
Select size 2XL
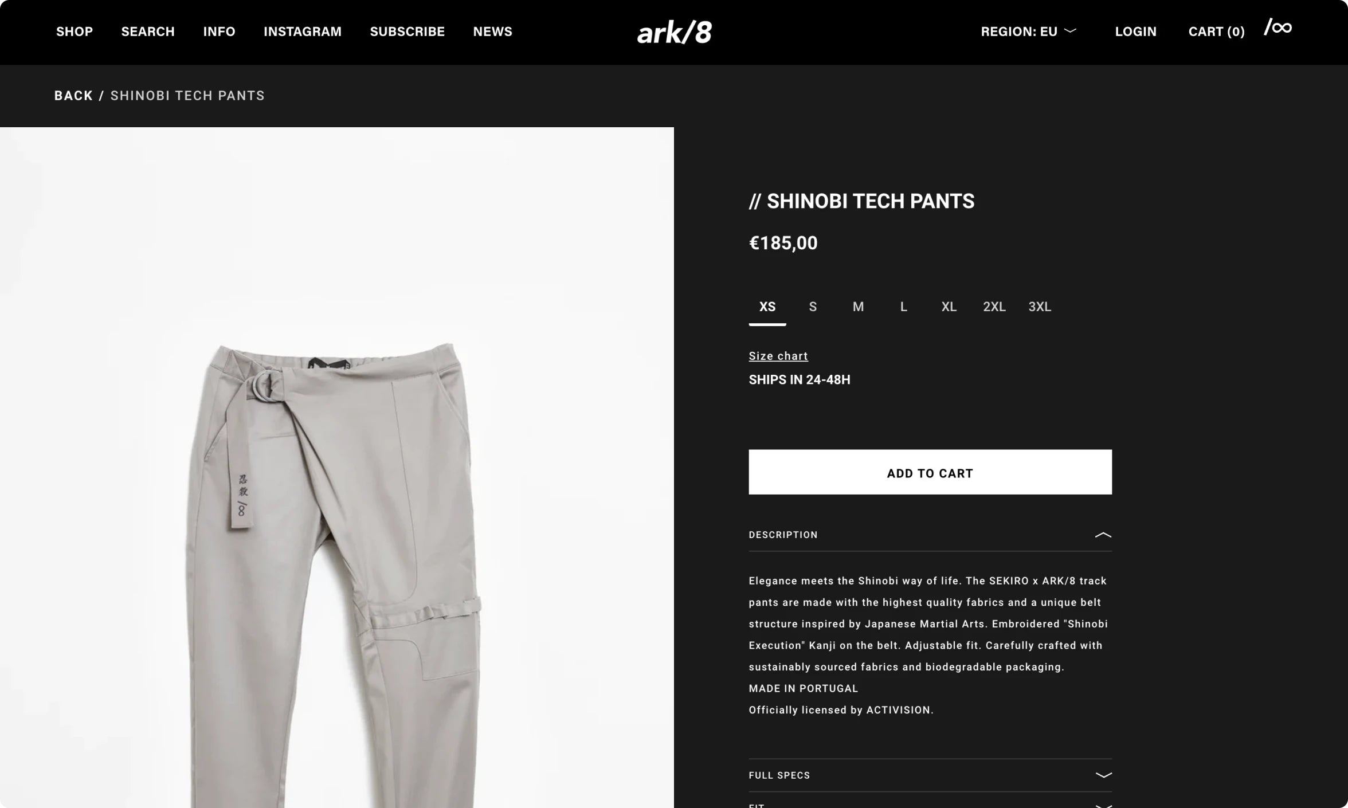pos(994,307)
